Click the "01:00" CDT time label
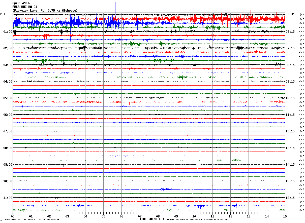The height and width of the screenshot is (223, 305). coord(8,32)
